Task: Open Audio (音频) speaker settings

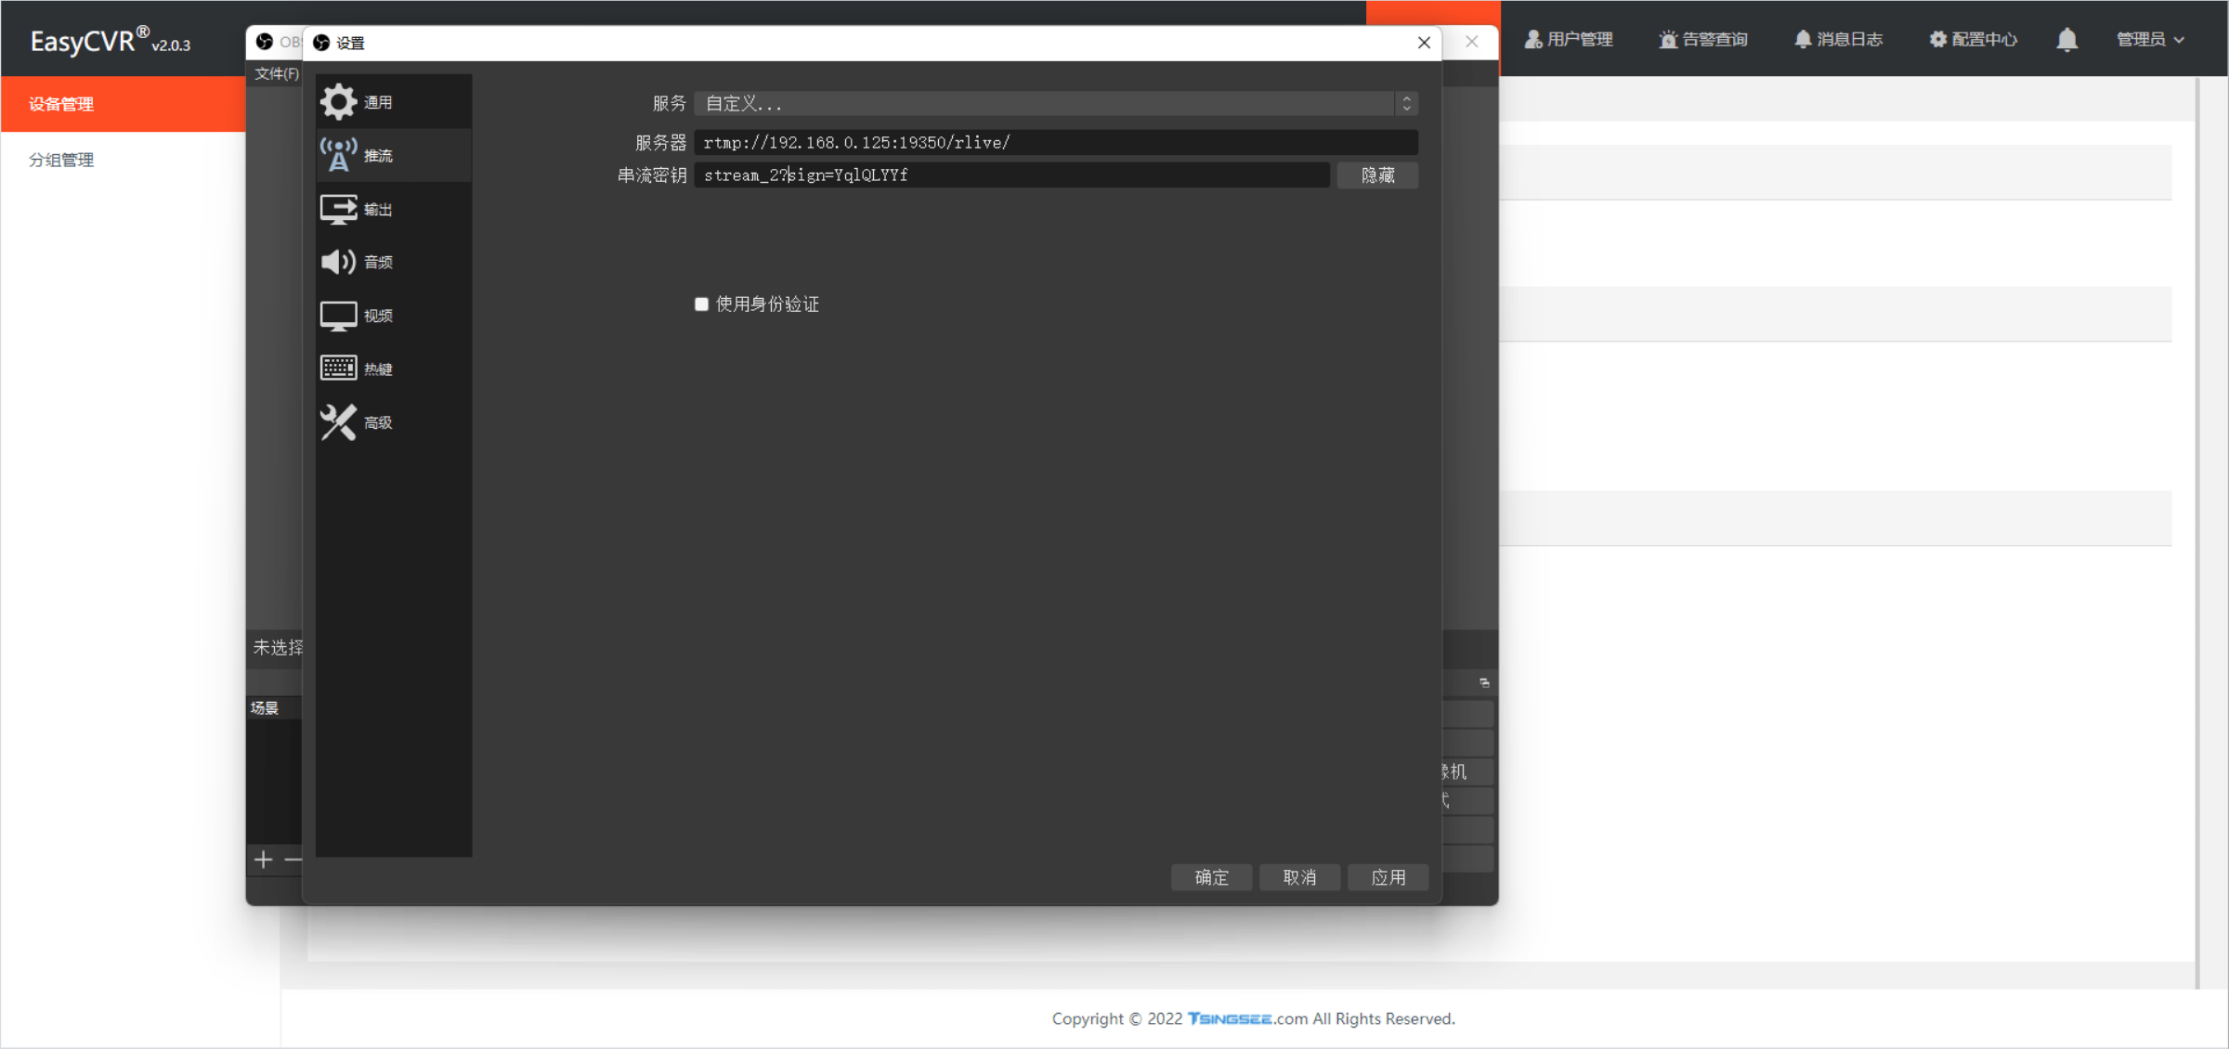Action: tap(338, 262)
